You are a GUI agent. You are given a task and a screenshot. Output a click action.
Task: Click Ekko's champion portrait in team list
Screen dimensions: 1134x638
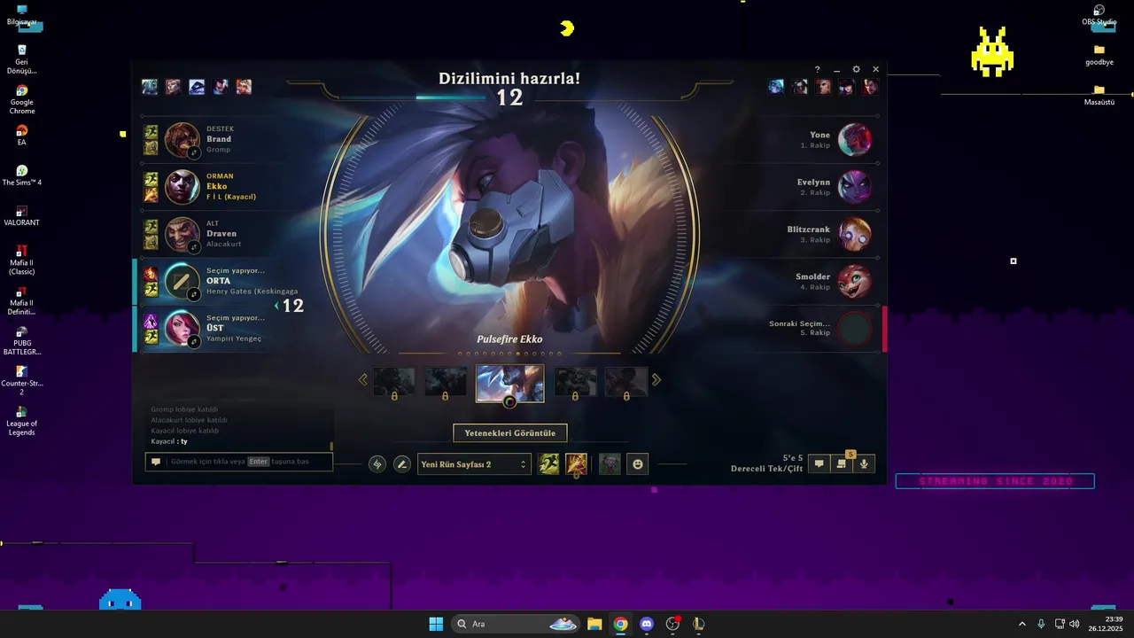(183, 187)
